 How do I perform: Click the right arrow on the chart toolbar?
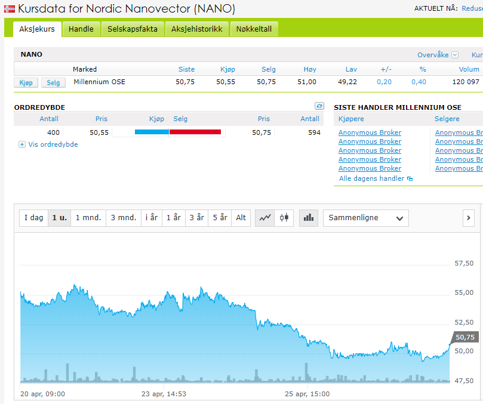(469, 218)
